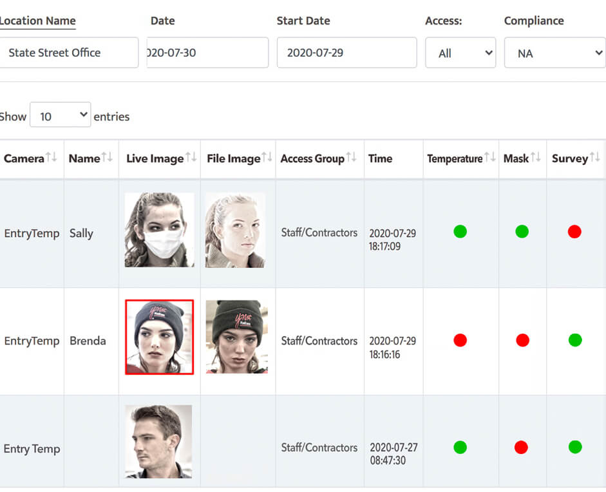Viewport: 606px width, 492px height.
Task: Click Sally's red Survey status dot
Action: click(x=574, y=232)
